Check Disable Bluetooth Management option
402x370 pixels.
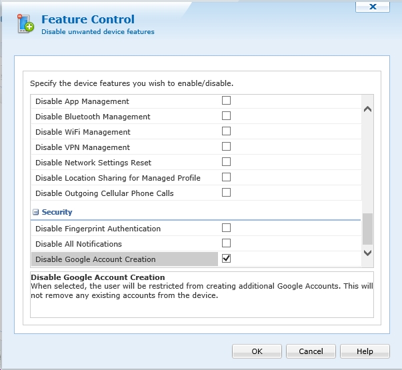(x=226, y=116)
